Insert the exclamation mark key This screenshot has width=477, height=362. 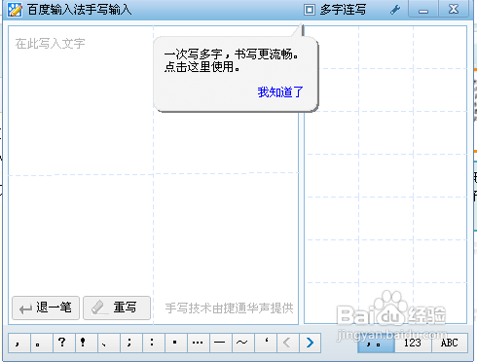click(x=87, y=343)
